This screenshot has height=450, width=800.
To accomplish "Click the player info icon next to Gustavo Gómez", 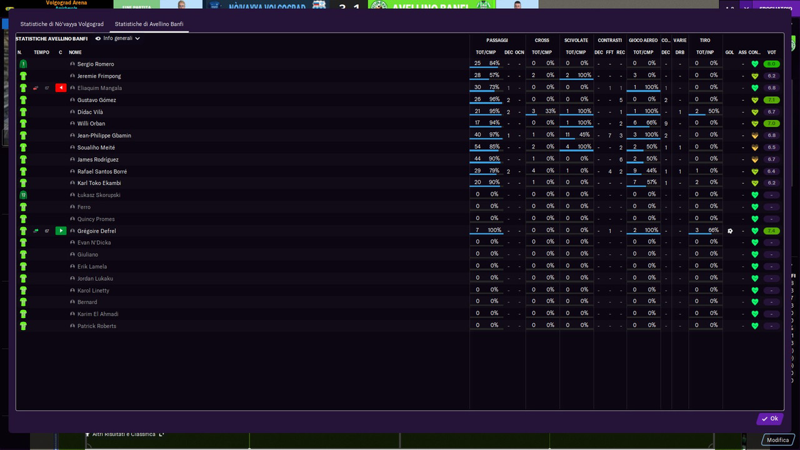I will point(72,100).
